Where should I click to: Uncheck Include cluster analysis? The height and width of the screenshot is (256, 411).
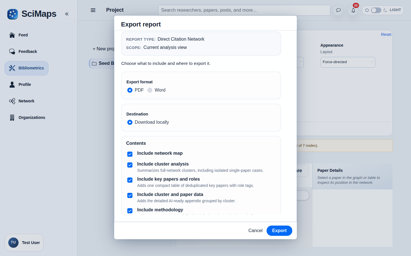coord(130,165)
